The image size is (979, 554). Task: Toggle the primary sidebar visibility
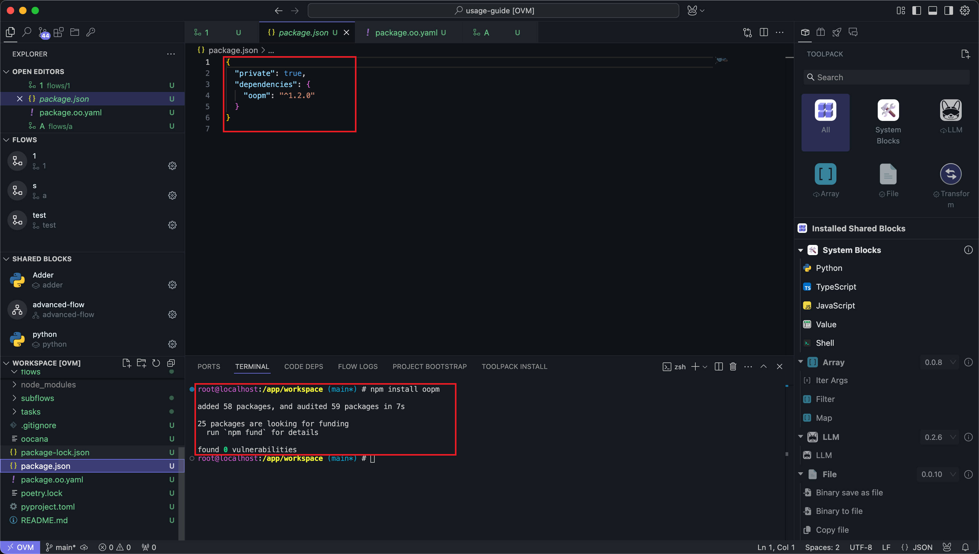pyautogui.click(x=917, y=11)
